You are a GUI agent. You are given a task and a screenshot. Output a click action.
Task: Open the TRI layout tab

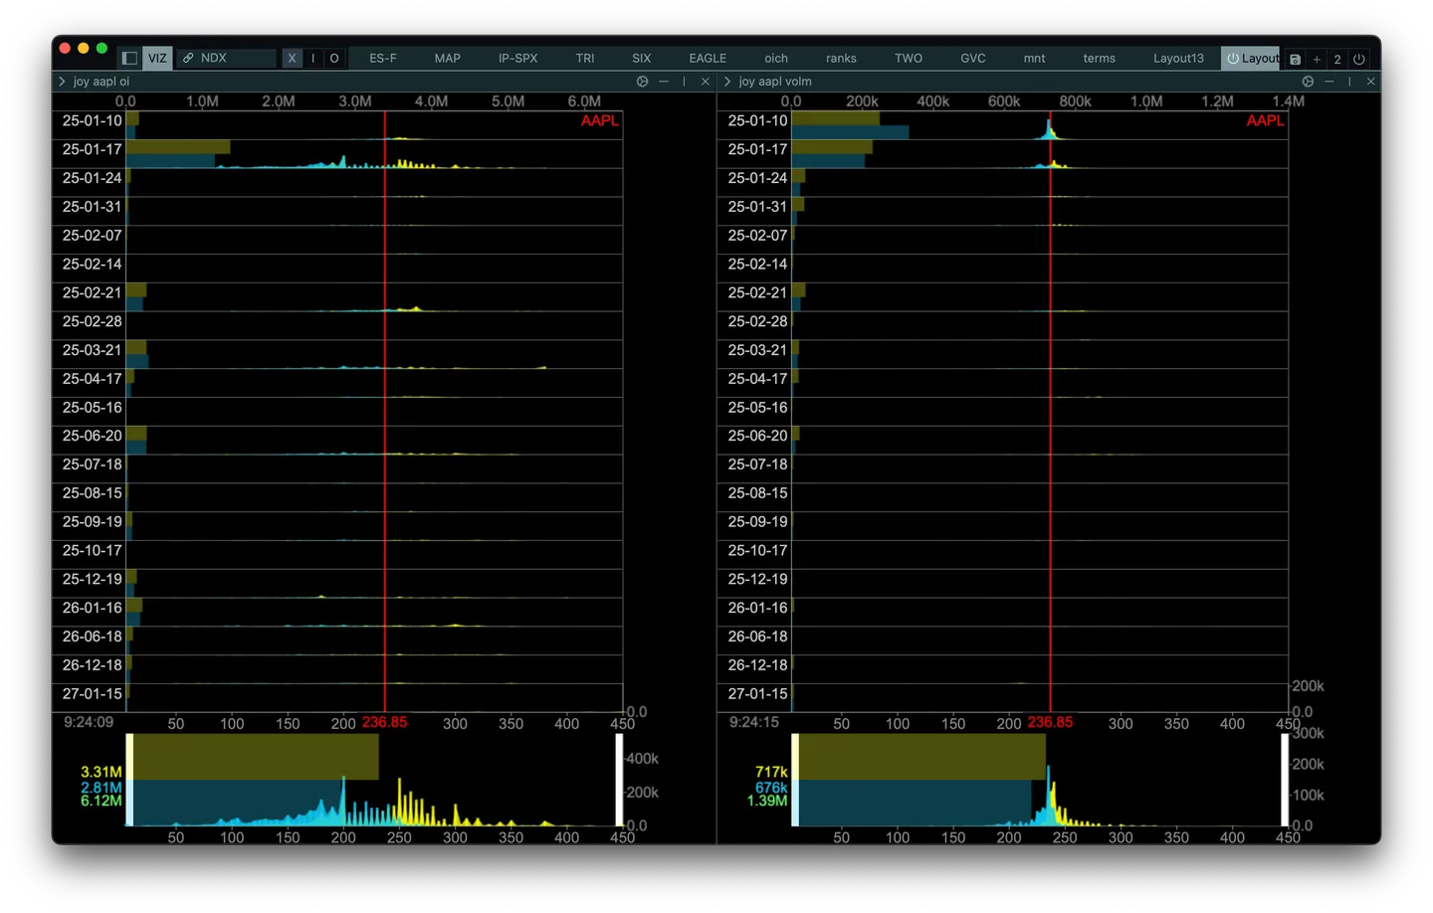585,59
